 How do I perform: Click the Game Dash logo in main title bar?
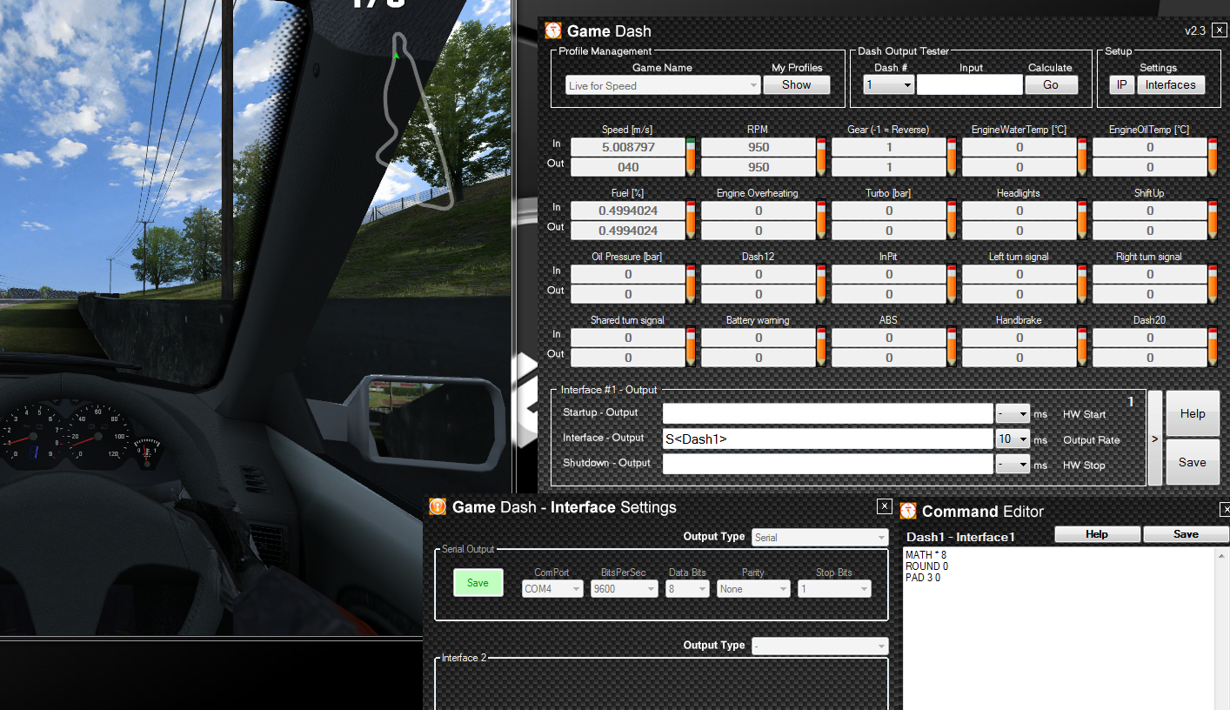(553, 31)
